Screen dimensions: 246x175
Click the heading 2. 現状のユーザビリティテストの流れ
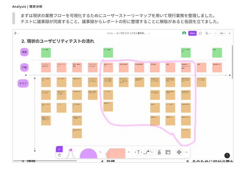tap(58, 41)
